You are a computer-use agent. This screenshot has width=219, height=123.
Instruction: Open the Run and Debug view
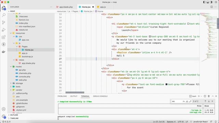pos(4,30)
